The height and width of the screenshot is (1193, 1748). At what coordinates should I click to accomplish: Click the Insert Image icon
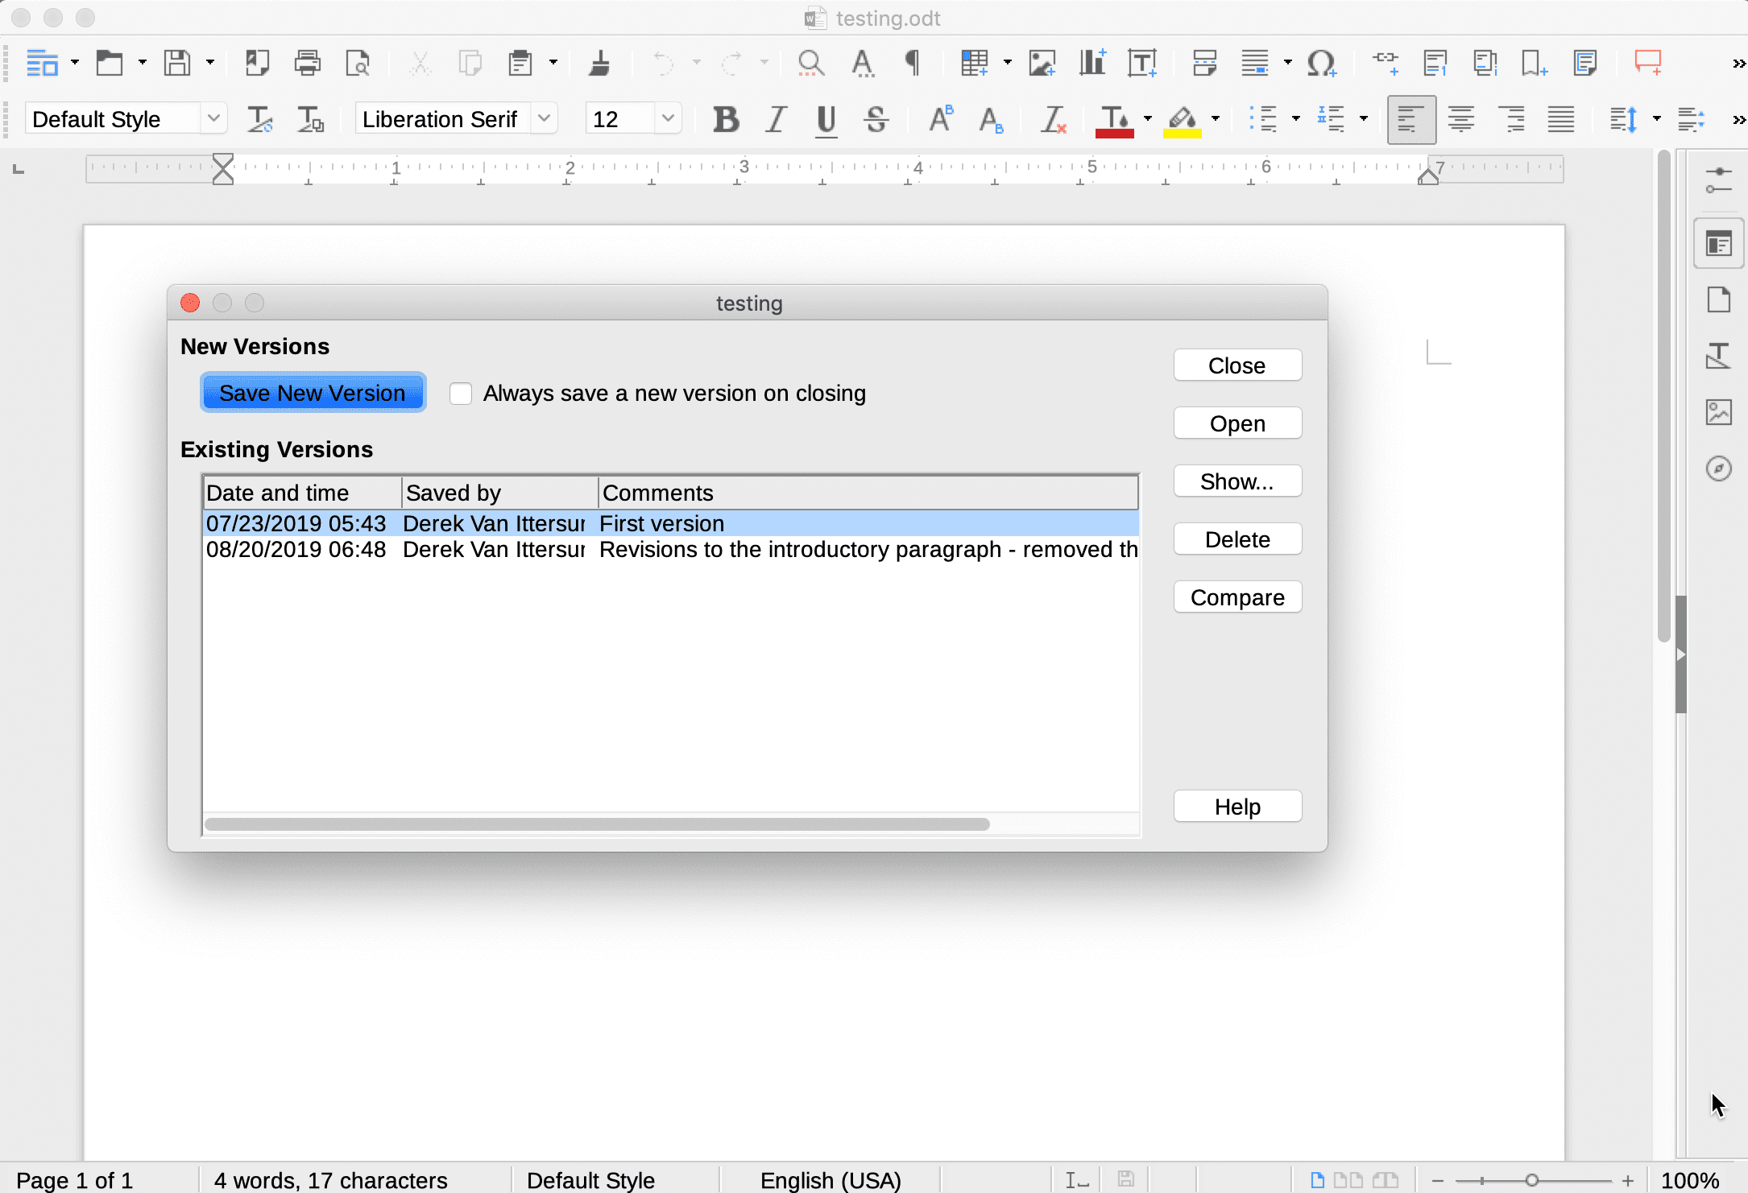pyautogui.click(x=1042, y=63)
